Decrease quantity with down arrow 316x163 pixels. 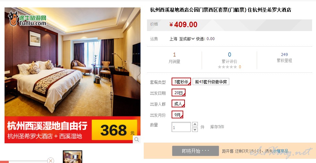pyautogui.click(x=195, y=130)
